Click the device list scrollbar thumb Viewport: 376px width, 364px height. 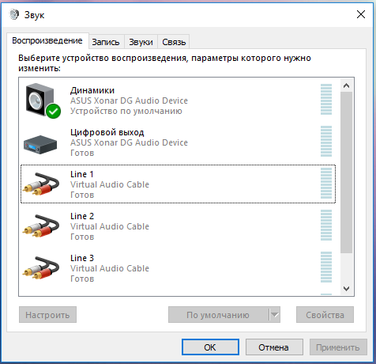pyautogui.click(x=346, y=173)
